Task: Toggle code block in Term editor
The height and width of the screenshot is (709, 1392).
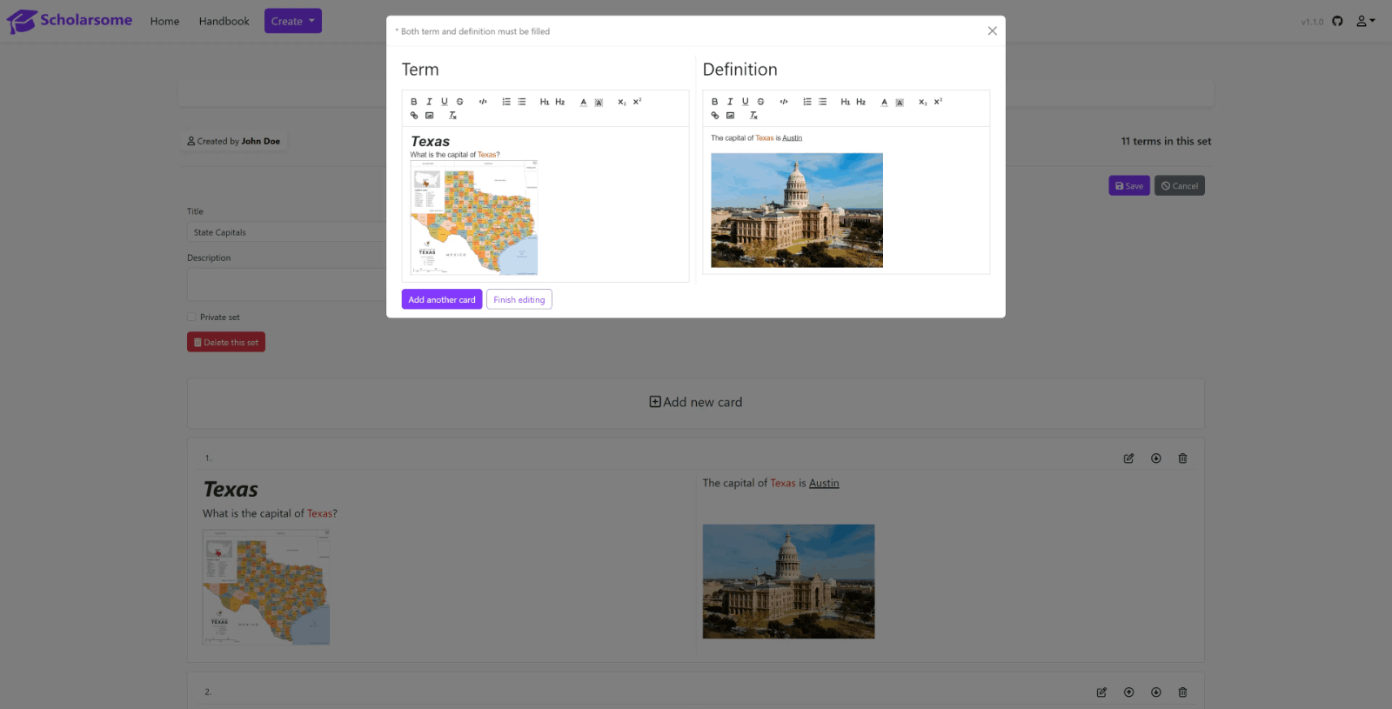Action: coord(483,102)
